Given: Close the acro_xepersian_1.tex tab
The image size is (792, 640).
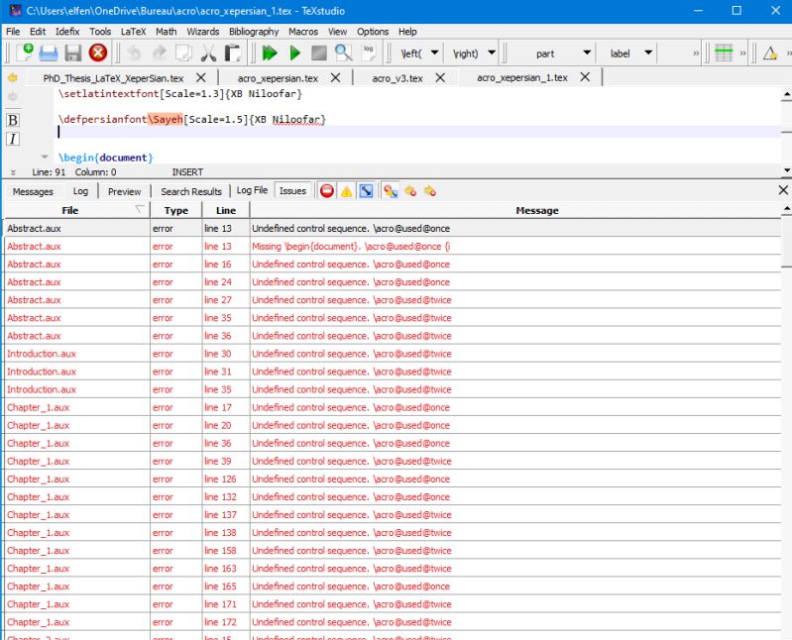Looking at the screenshot, I should click(x=585, y=77).
